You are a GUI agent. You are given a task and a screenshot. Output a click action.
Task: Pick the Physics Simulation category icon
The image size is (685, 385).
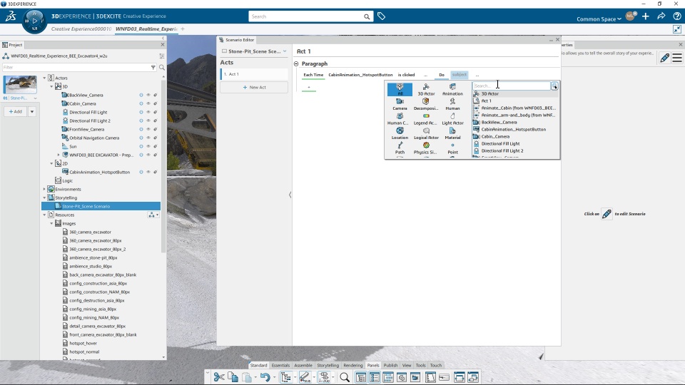pos(426,145)
